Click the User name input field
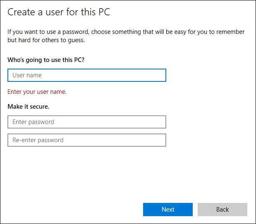The image size is (256, 224). coord(87,75)
